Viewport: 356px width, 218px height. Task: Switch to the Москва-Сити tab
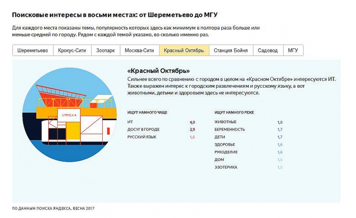(140, 50)
